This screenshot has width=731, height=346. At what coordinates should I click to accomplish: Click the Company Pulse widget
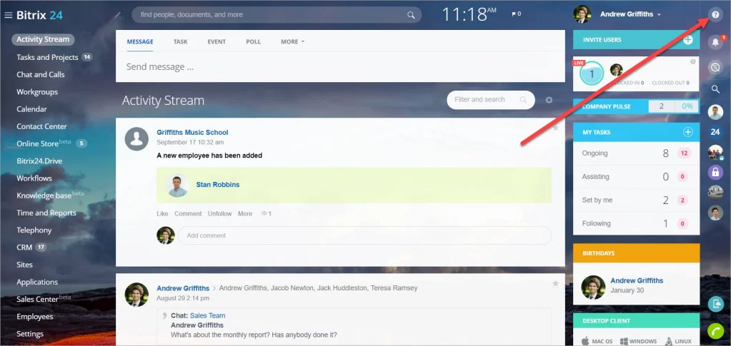tap(636, 106)
